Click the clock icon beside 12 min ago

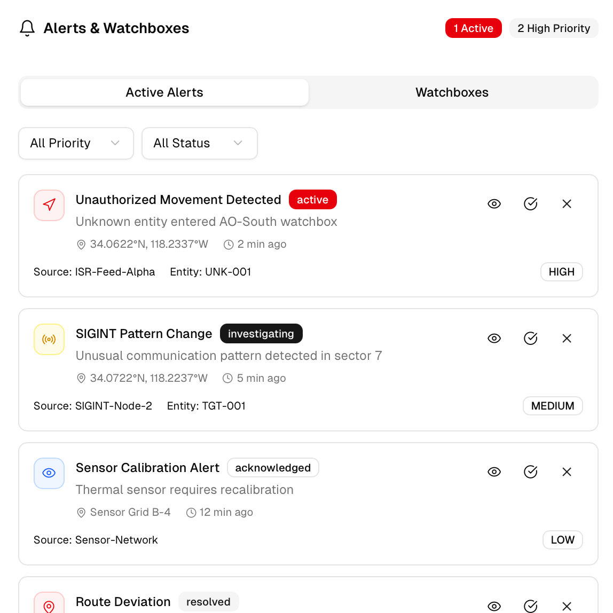tap(191, 513)
